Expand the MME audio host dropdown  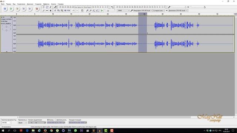click(x=123, y=11)
